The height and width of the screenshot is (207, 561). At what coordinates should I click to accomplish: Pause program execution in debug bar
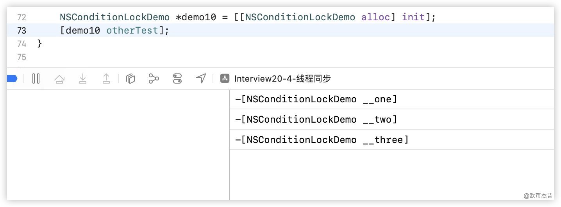tap(36, 79)
